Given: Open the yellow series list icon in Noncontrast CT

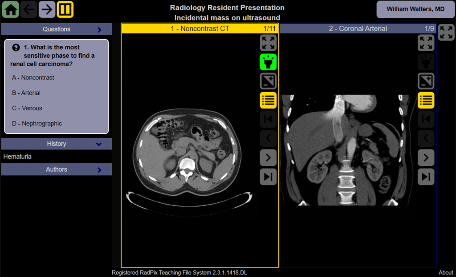Looking at the screenshot, I should pos(268,100).
